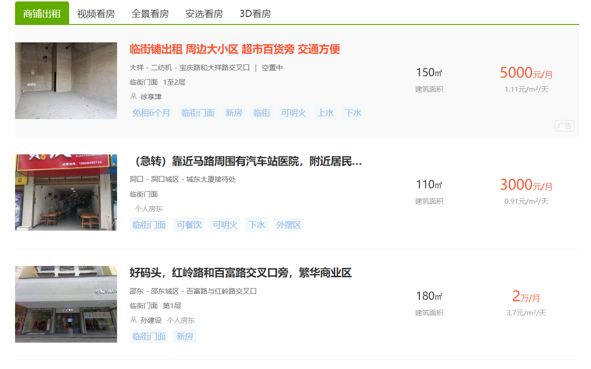Click the 110㎡ area value
The height and width of the screenshot is (369, 591).
click(x=429, y=184)
